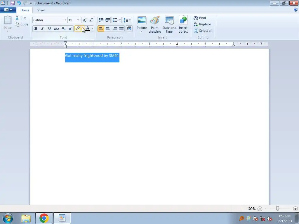Click the font size field showing 11
Screen dimensions: 299x224
[72, 20]
